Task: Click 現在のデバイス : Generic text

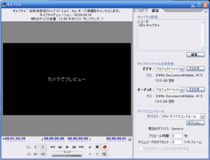Action: (x=166, y=129)
